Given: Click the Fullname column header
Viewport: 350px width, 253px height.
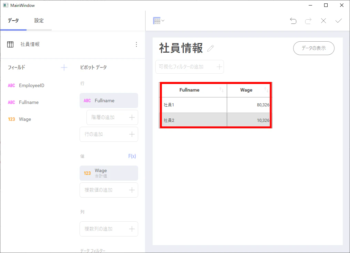Looking at the screenshot, I should click(189, 90).
